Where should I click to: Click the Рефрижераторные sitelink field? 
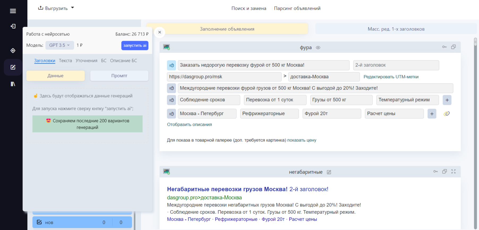[269, 114]
